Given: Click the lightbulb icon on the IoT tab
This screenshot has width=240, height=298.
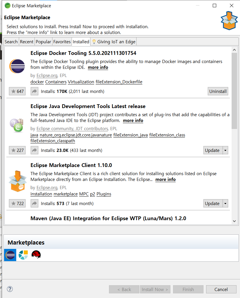Looking at the screenshot, I should [94, 42].
